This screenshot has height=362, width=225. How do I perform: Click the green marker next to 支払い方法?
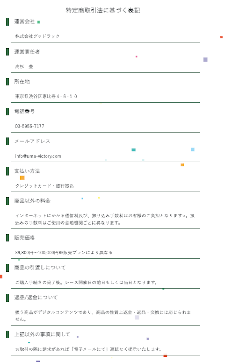point(8,171)
